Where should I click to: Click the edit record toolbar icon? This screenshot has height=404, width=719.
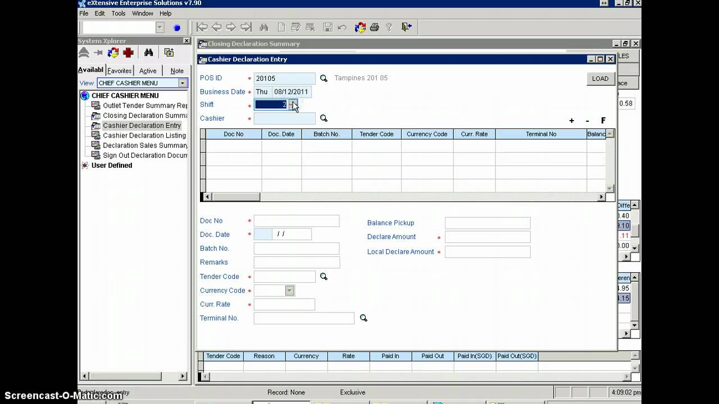[296, 27]
